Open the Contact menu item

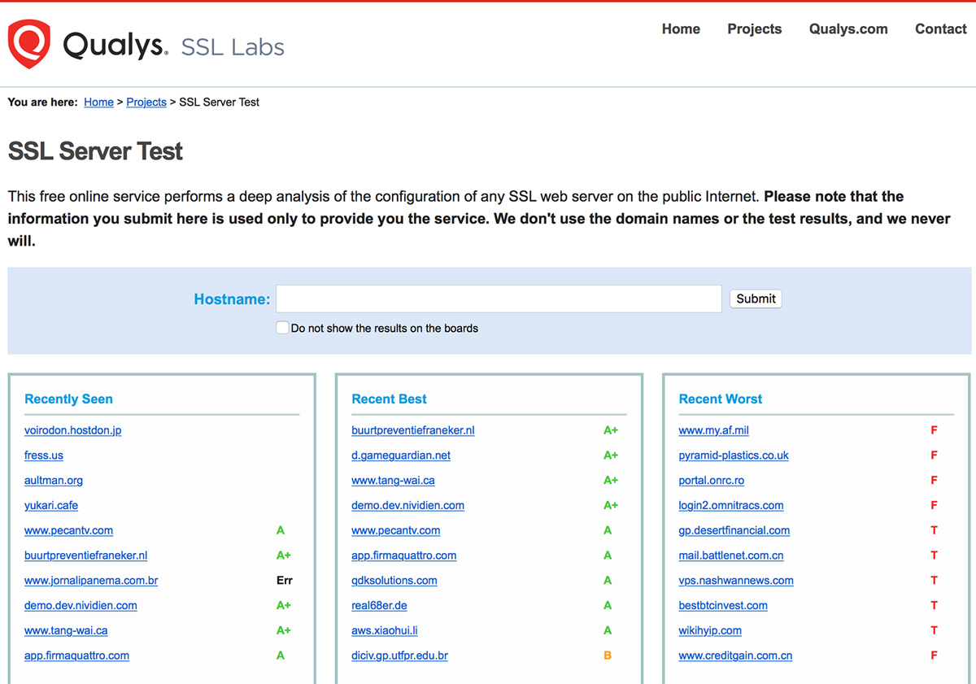tap(941, 29)
